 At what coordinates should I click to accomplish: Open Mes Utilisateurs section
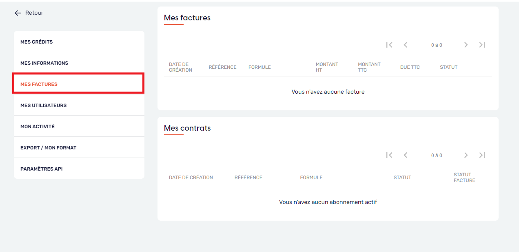pyautogui.click(x=44, y=105)
